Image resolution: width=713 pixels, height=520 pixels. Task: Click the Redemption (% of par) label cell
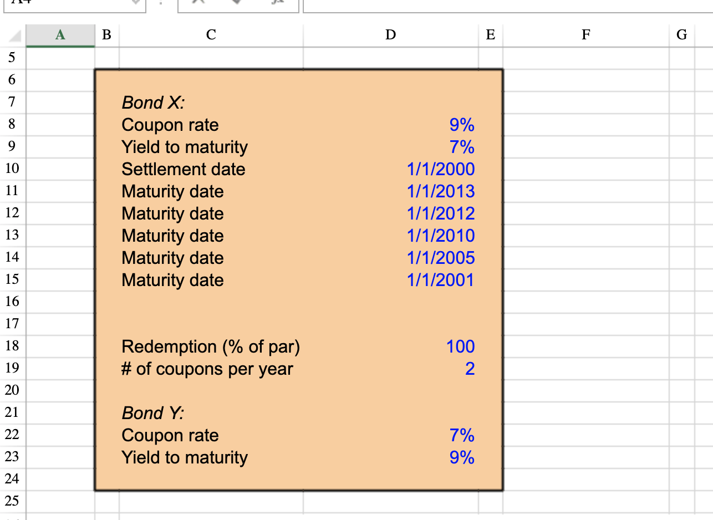(x=210, y=346)
